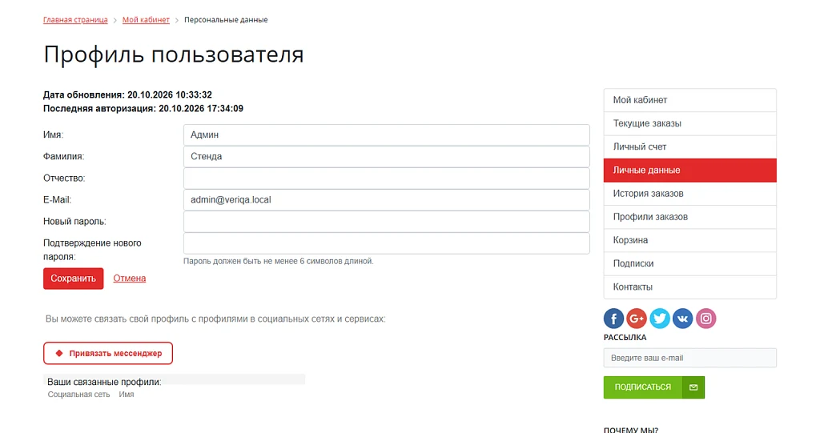Select Личные данные menu item
The height and width of the screenshot is (433, 820).
tap(689, 170)
